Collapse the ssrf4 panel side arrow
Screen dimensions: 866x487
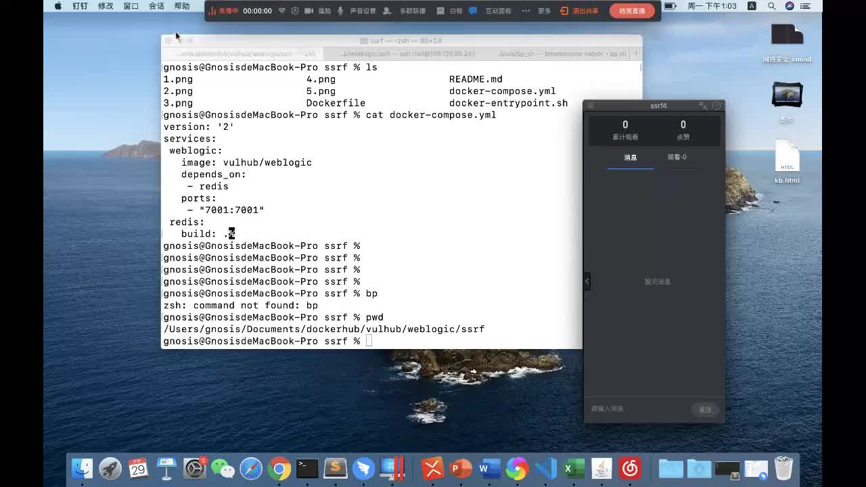[587, 281]
